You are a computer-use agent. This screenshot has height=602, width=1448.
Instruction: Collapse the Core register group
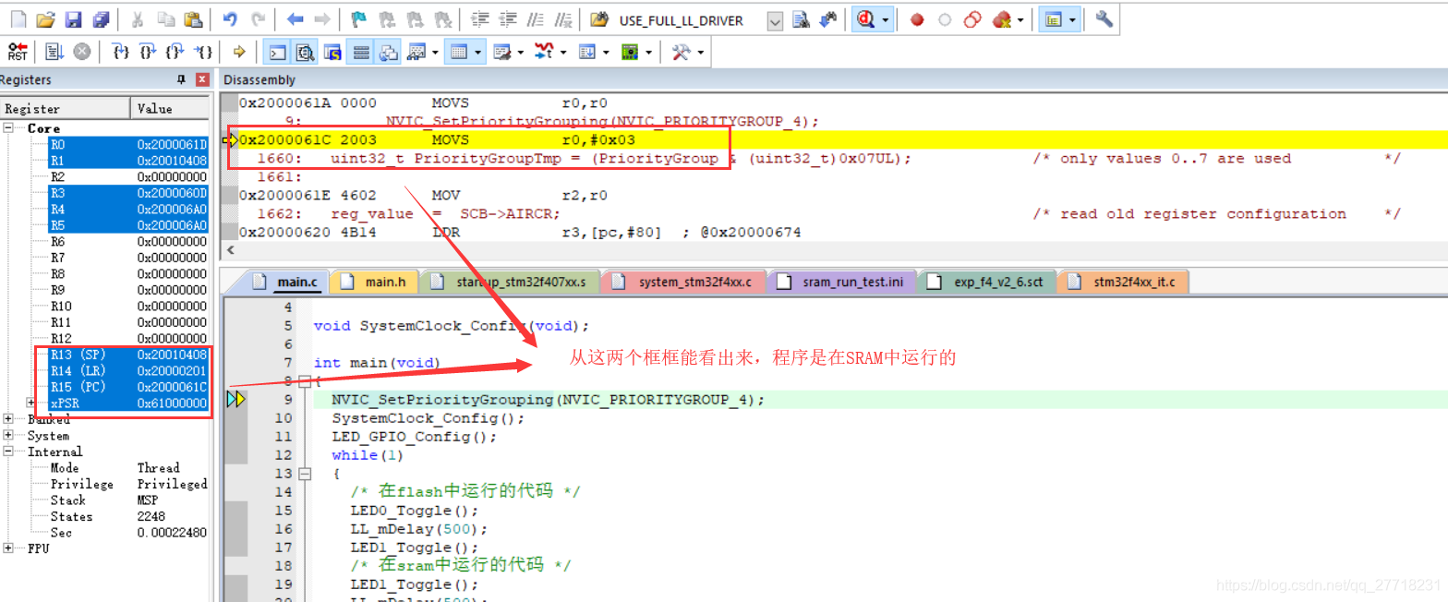[9, 128]
